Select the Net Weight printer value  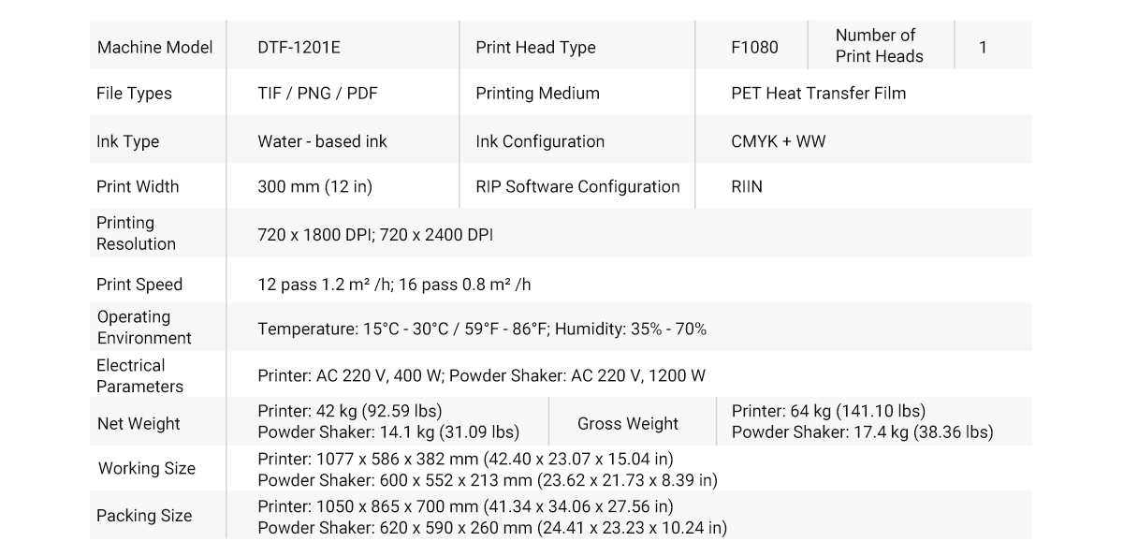349,411
